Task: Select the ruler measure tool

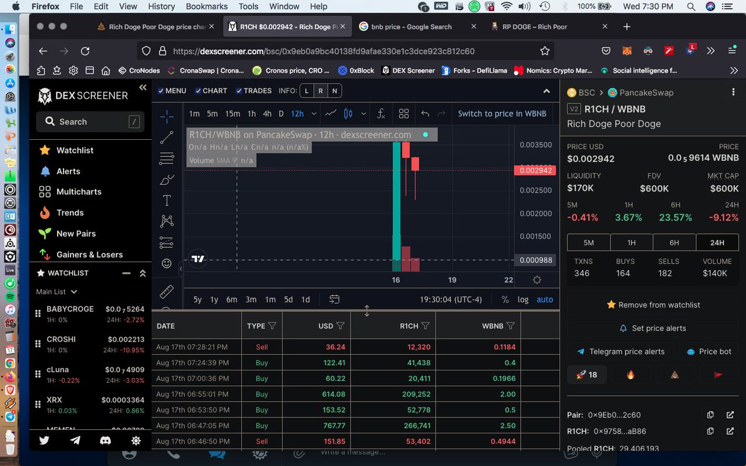Action: tap(167, 291)
